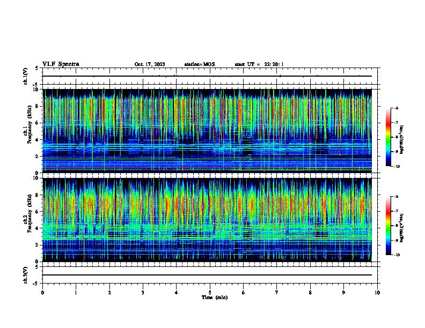
Task: Click time axis tick label '8'
Action: pyautogui.click(x=310, y=293)
